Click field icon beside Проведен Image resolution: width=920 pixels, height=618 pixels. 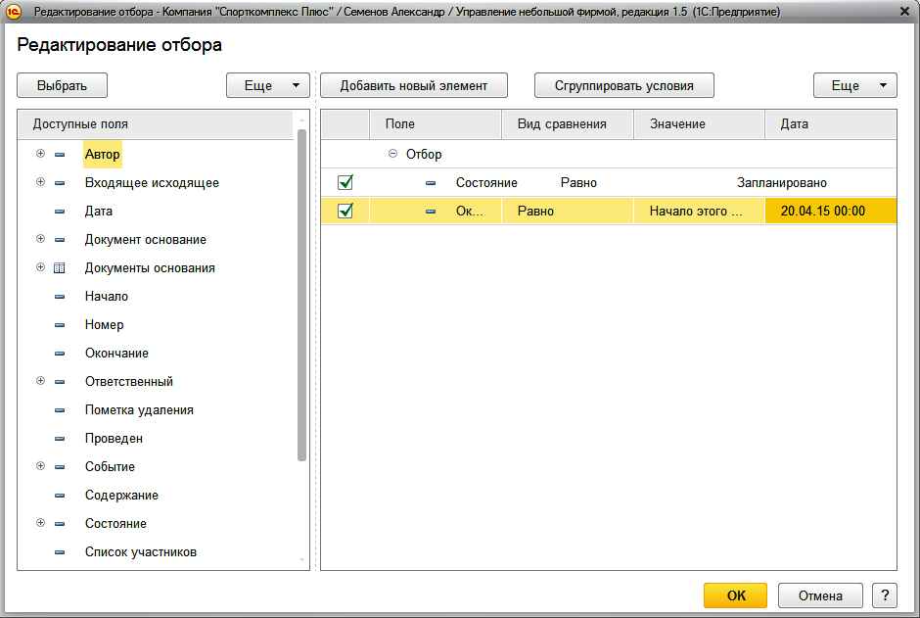point(60,439)
